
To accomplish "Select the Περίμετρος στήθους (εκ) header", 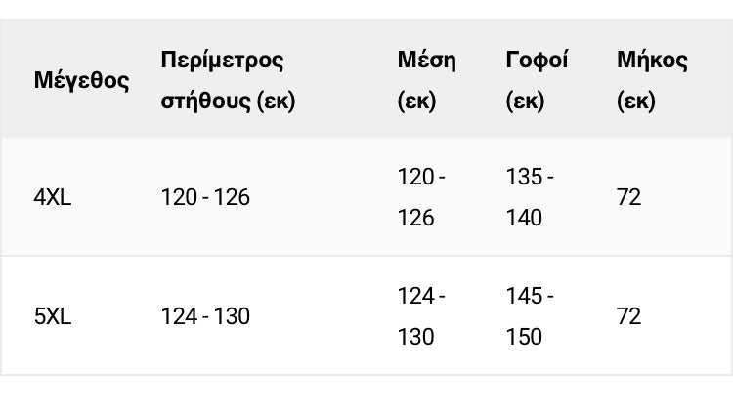I will [x=228, y=80].
